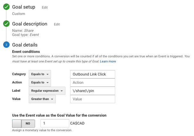The image size is (194, 136).
Task: Edit the Goal description section
Action: pos(57,24)
